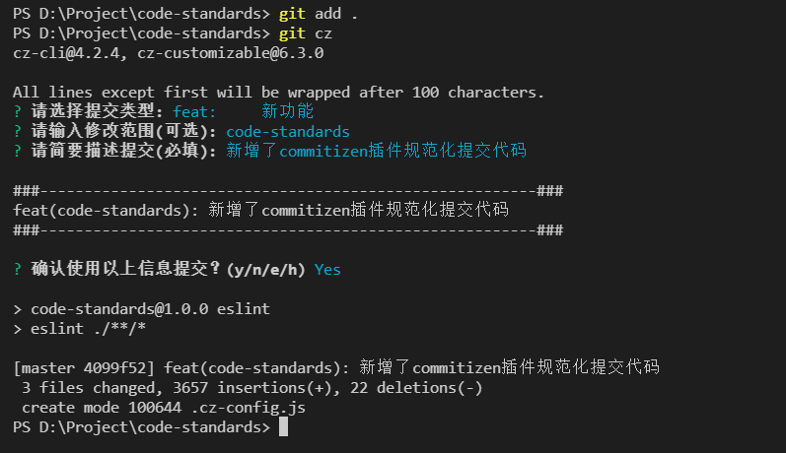Click the 'Yes' confirmation answer
The height and width of the screenshot is (453, 786).
click(327, 270)
